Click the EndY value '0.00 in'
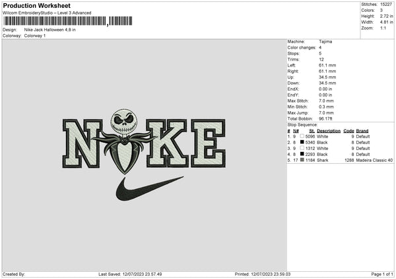This screenshot has width=396, height=279. click(x=325, y=95)
